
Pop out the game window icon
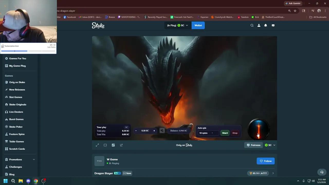coord(121,145)
